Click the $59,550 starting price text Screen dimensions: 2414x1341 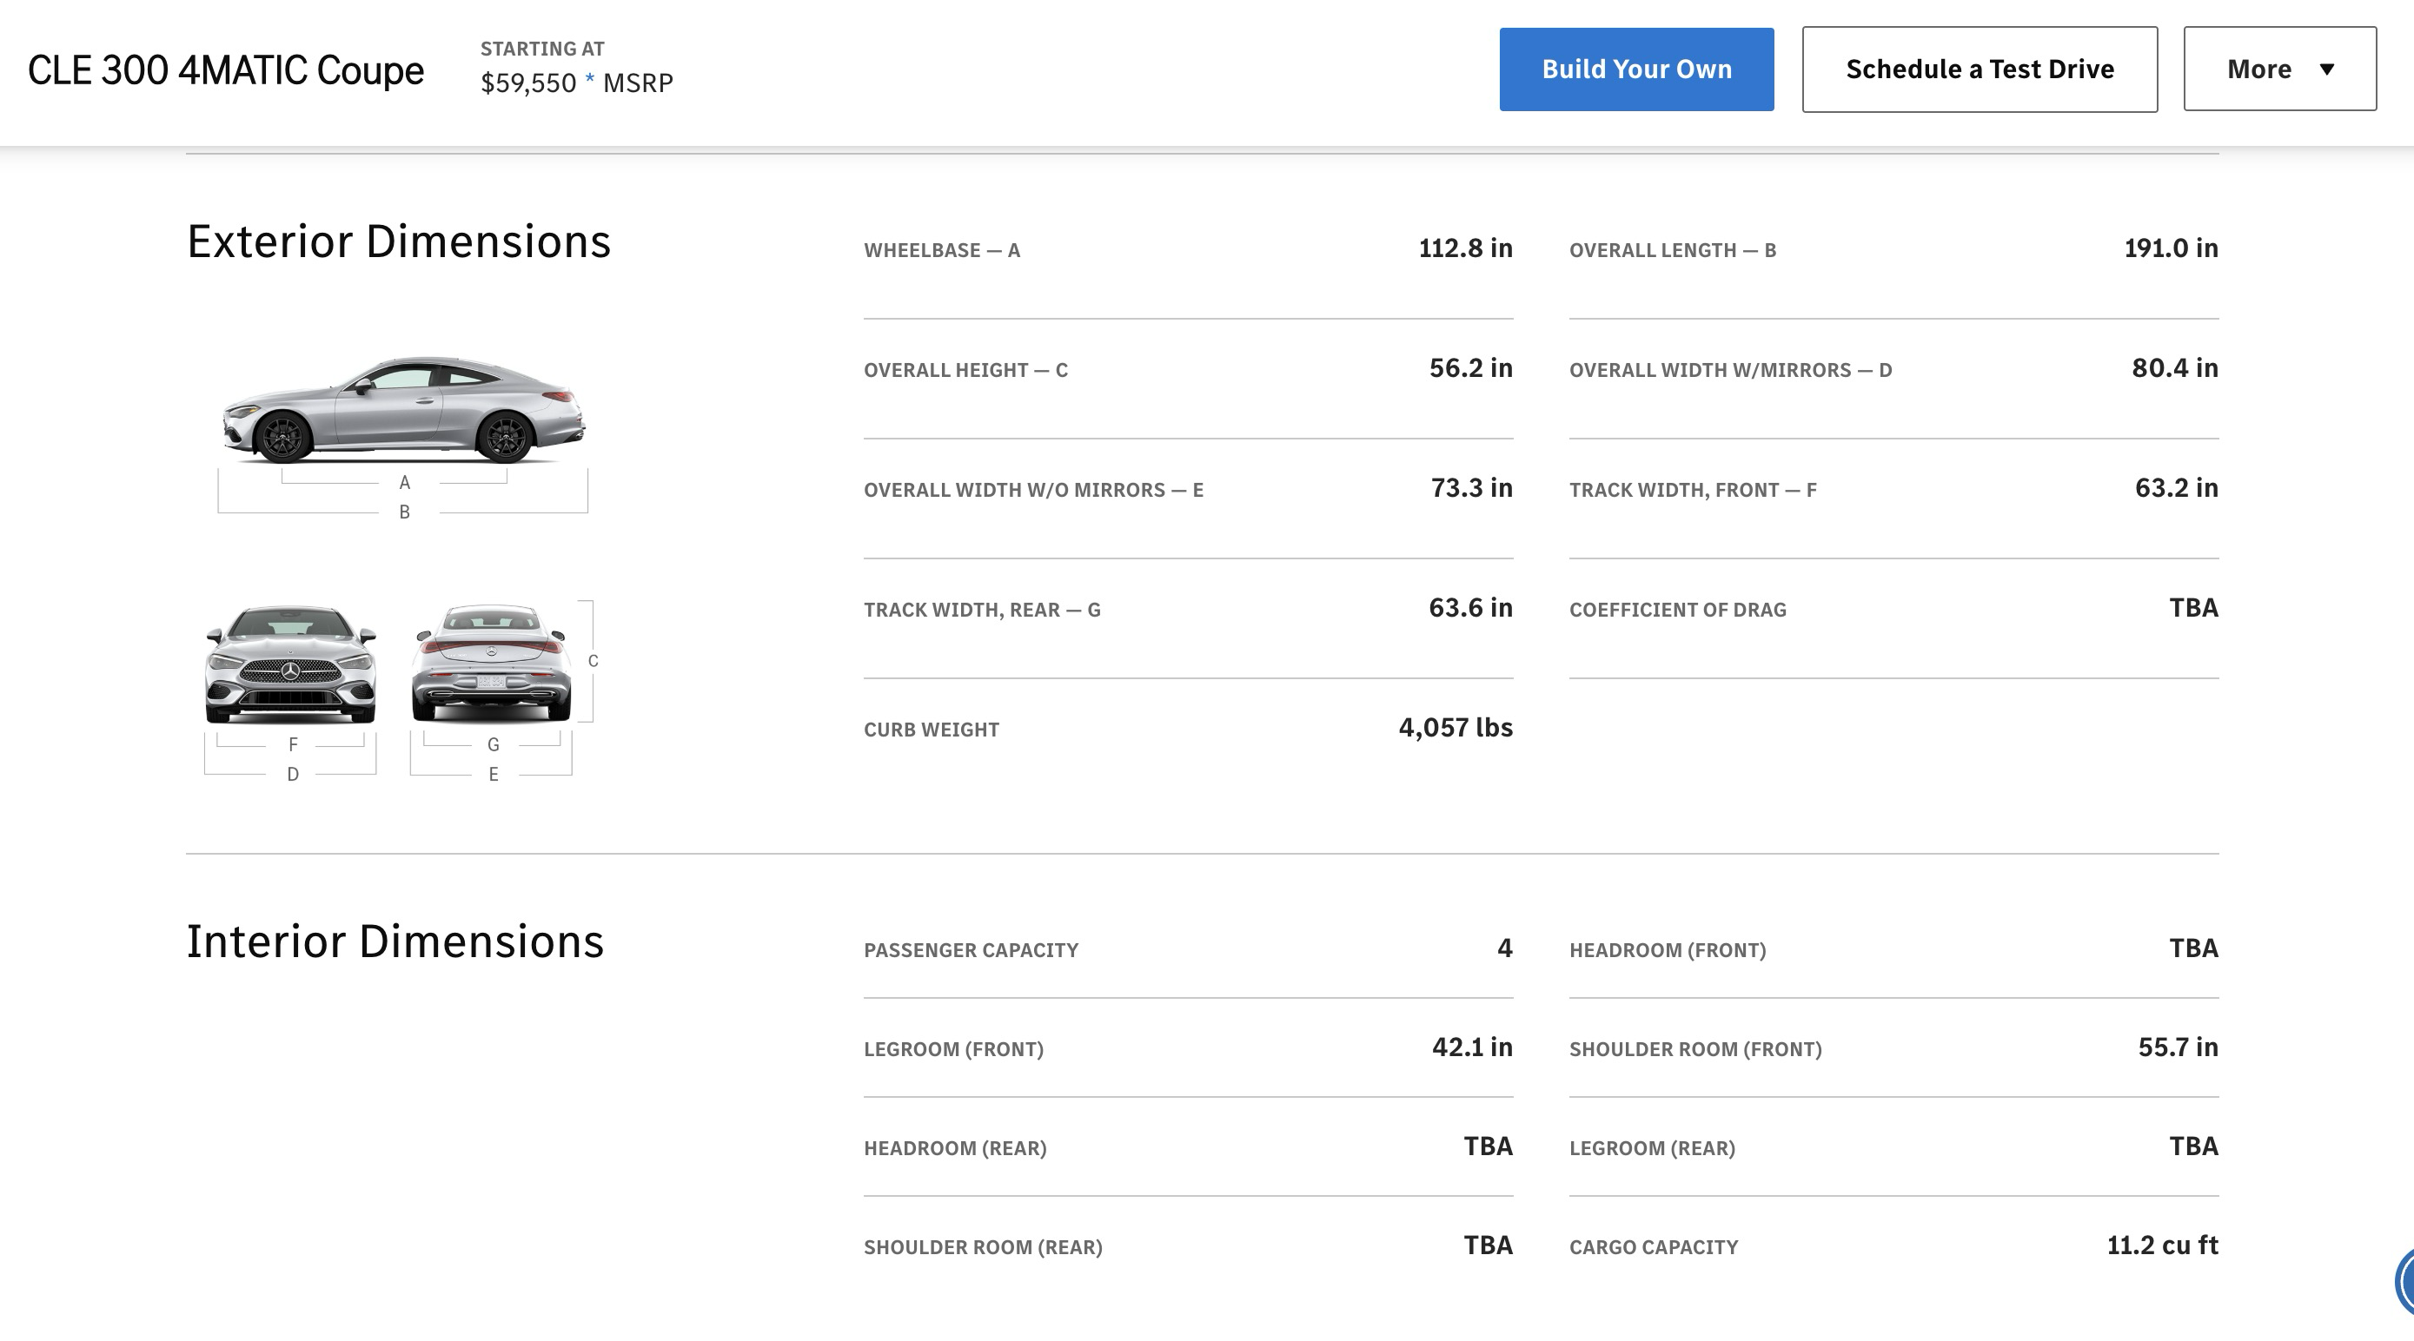click(x=527, y=83)
